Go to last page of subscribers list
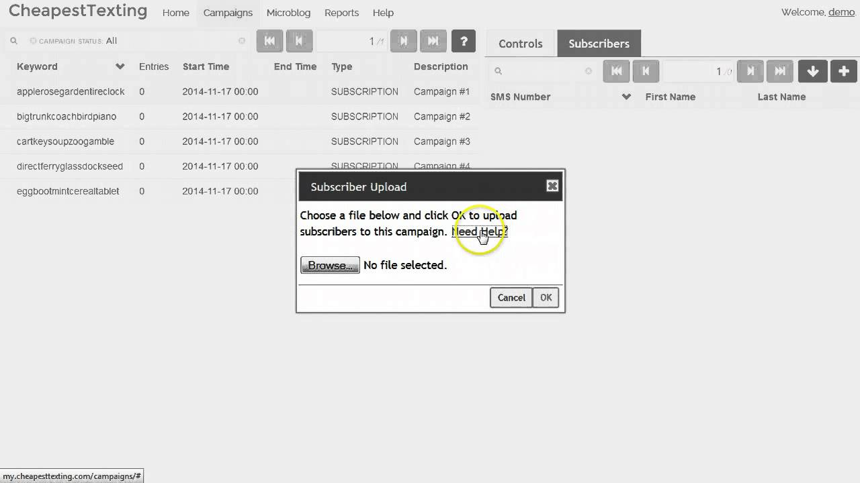 point(779,71)
